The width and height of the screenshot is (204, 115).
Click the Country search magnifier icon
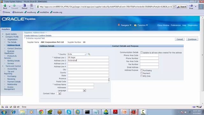pyautogui.click(x=89, y=54)
